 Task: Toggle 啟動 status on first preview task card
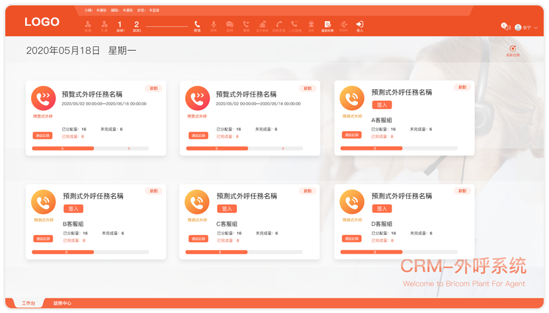[x=153, y=88]
